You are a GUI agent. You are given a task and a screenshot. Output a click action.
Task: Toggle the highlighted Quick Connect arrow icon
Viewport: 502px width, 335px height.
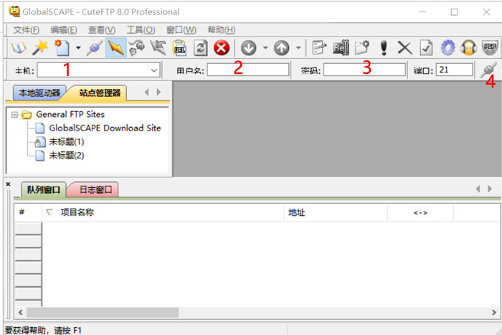(x=116, y=48)
